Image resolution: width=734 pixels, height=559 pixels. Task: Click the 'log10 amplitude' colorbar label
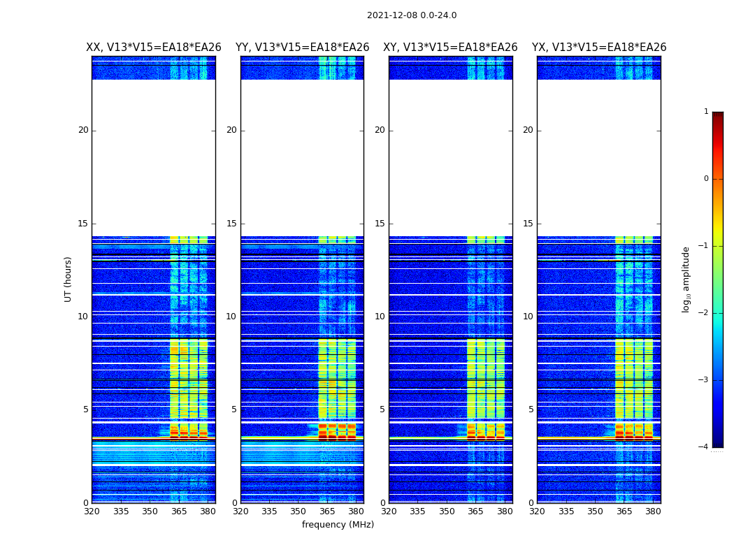[686, 279]
